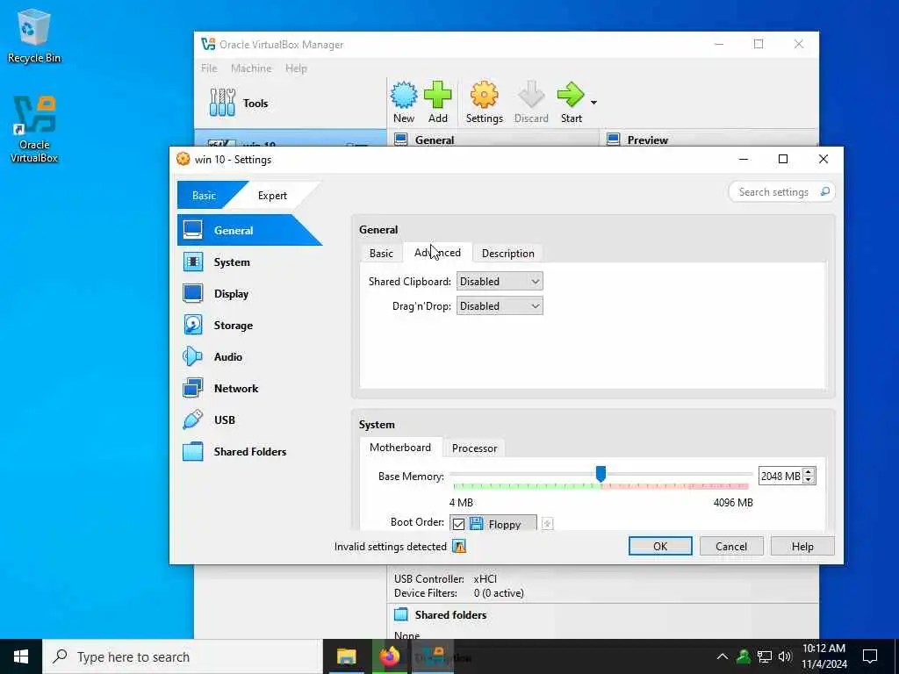Click the Preview panel heading in Manager
This screenshot has width=899, height=674.
click(x=647, y=140)
